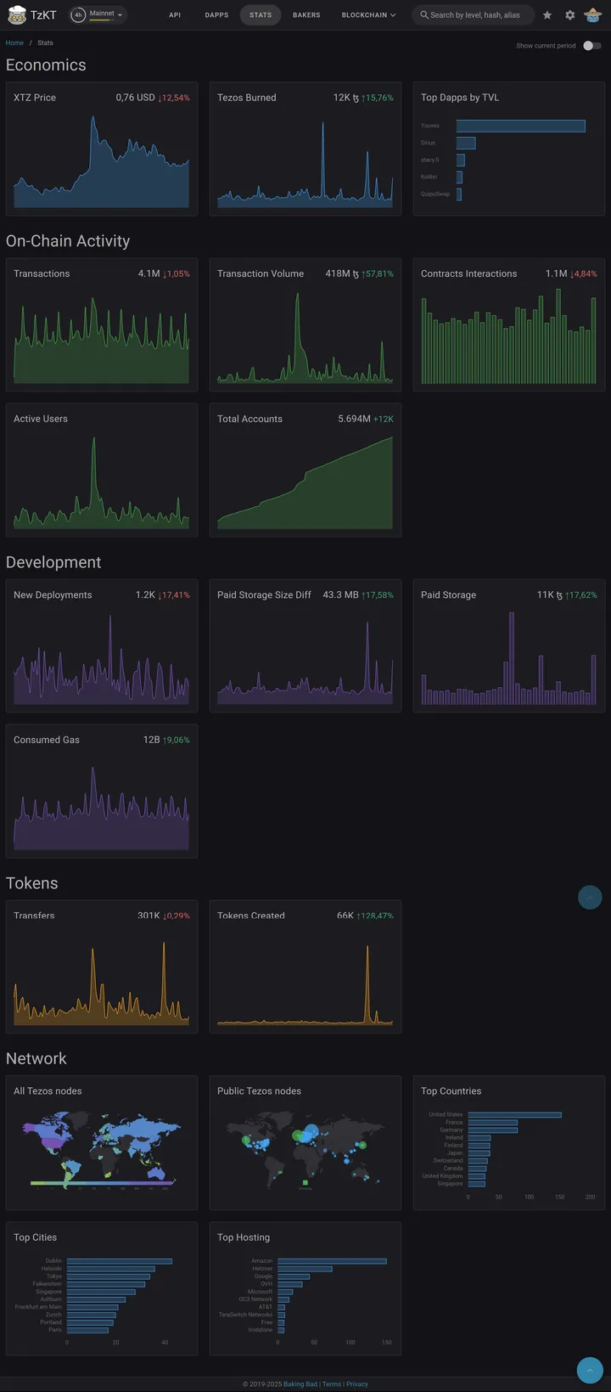Click the sombrero avatar icon
Image resolution: width=611 pixels, height=1392 pixels.
[x=593, y=14]
